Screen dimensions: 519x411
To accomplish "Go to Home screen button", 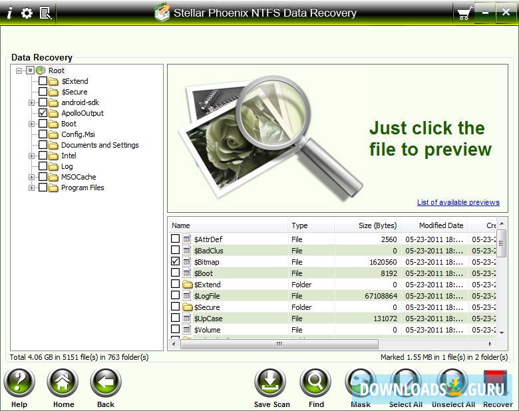I will [x=63, y=383].
